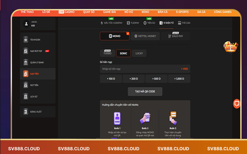This screenshot has width=247, height=154.
Task: Click the Hướng dẫn chuyển tiền với MoMo heading
Action: click(x=120, y=105)
